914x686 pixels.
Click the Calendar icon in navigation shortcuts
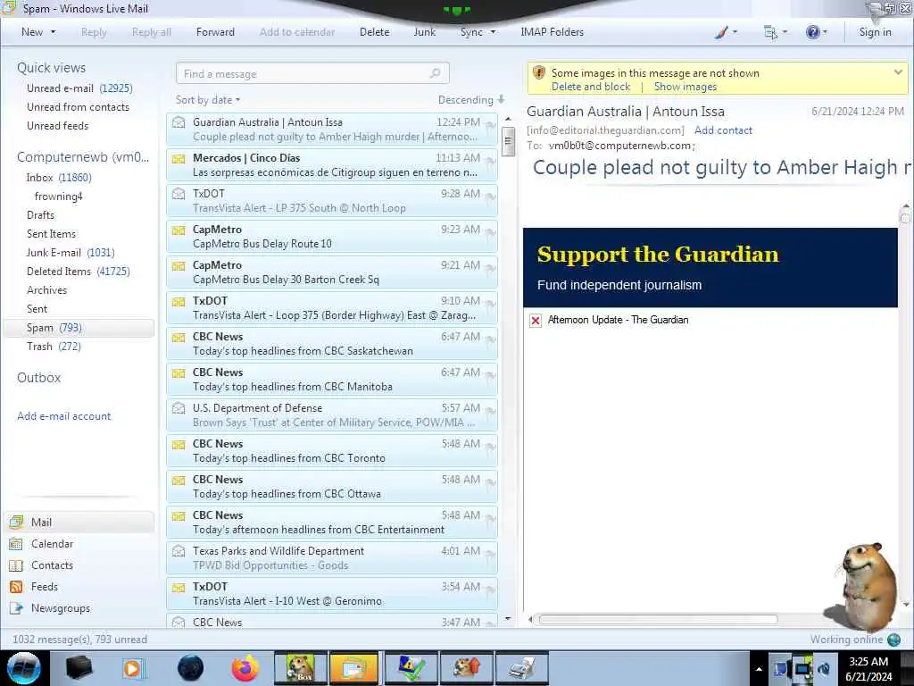point(16,544)
